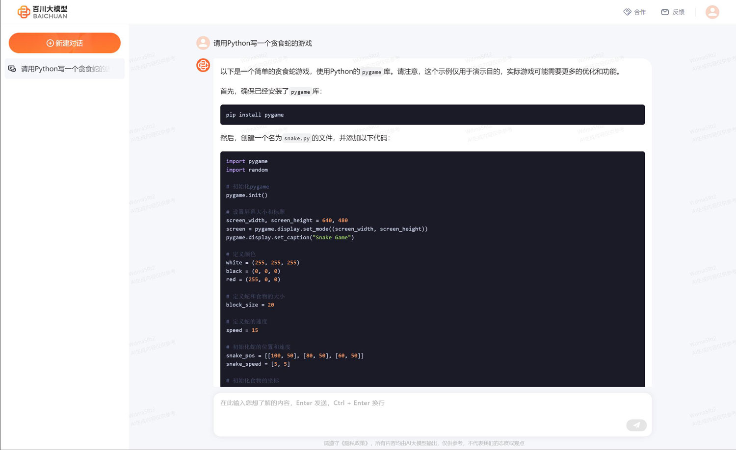
Task: Click the chat bubble icon in sidebar history
Action: click(12, 69)
